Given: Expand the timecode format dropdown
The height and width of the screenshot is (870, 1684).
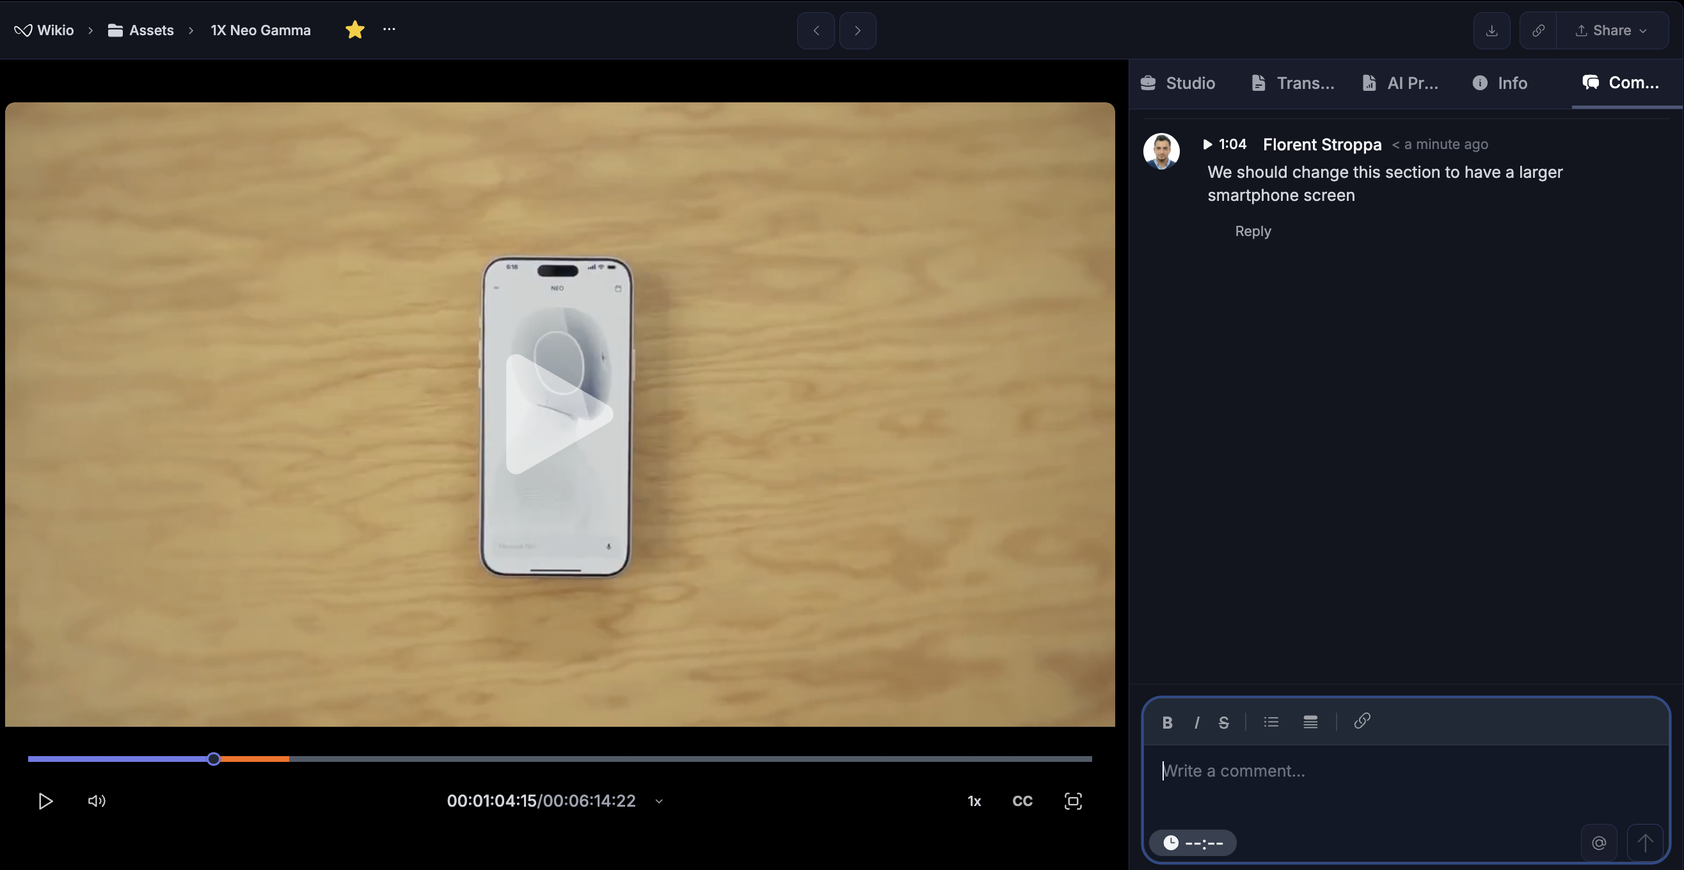Looking at the screenshot, I should coord(659,802).
